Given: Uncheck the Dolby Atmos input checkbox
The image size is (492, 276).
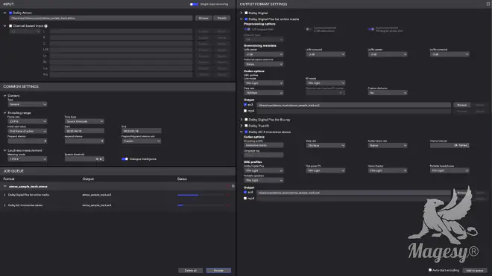Looking at the screenshot, I should click(x=10, y=13).
